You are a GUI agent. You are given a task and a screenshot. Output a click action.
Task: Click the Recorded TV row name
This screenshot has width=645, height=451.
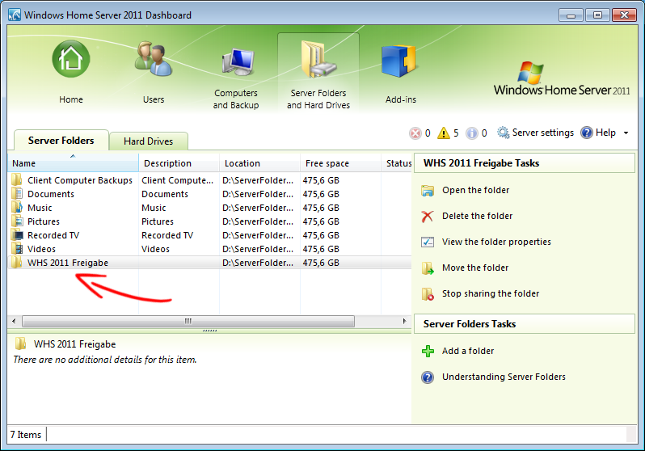coord(53,235)
